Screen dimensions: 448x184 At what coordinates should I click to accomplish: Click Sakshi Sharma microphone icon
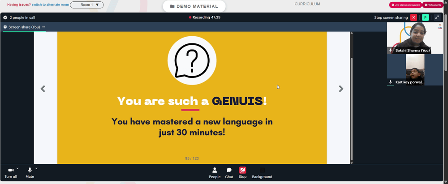click(x=391, y=50)
